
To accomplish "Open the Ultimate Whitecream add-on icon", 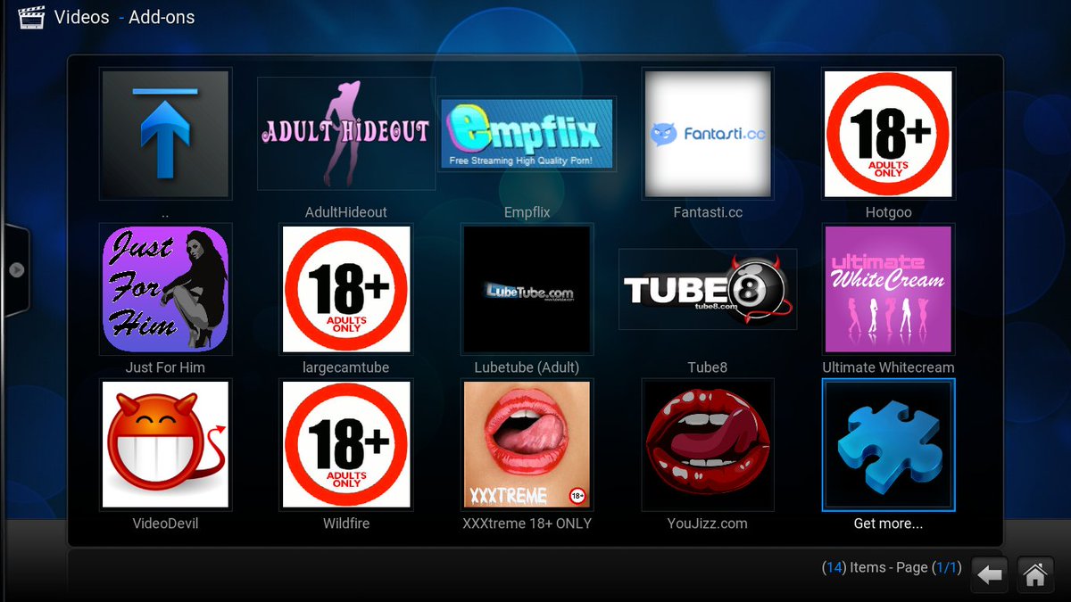I will tap(888, 289).
